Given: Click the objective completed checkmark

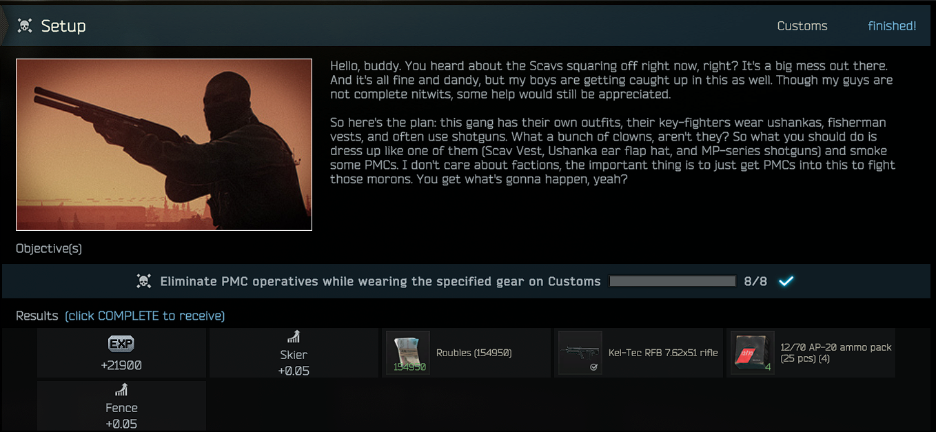Looking at the screenshot, I should [786, 281].
